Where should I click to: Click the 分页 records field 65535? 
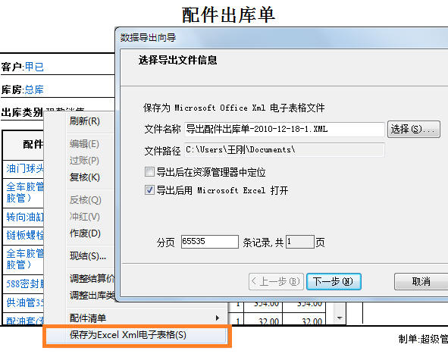(210, 242)
